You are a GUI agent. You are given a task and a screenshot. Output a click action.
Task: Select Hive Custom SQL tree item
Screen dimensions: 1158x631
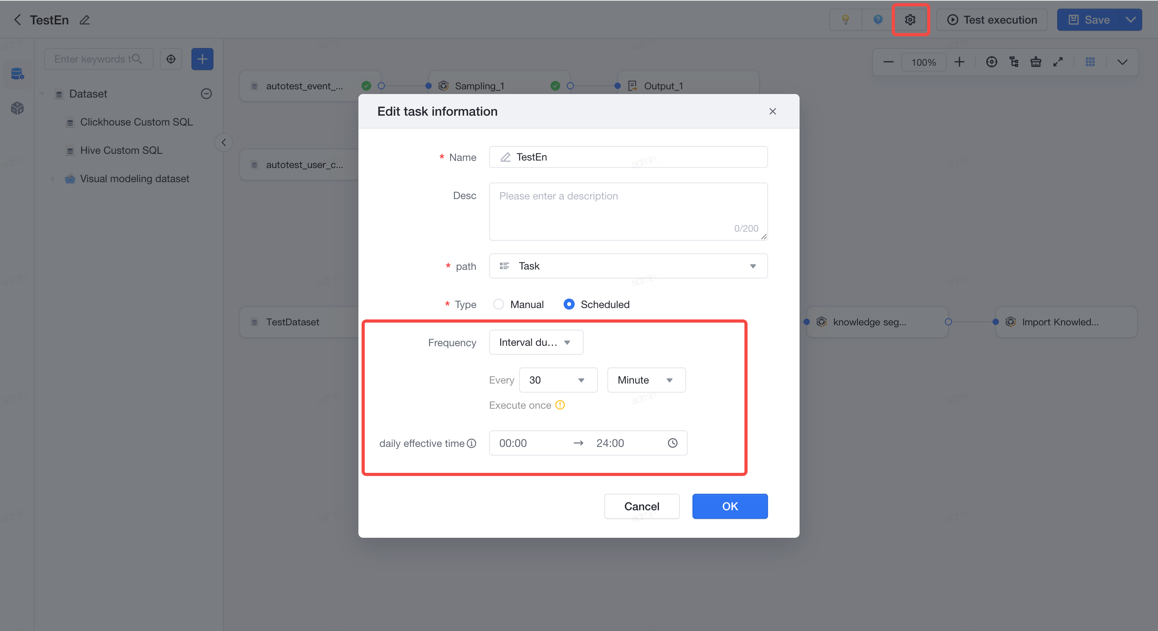[x=121, y=150]
